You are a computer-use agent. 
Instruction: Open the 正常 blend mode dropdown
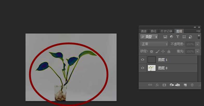(154, 44)
